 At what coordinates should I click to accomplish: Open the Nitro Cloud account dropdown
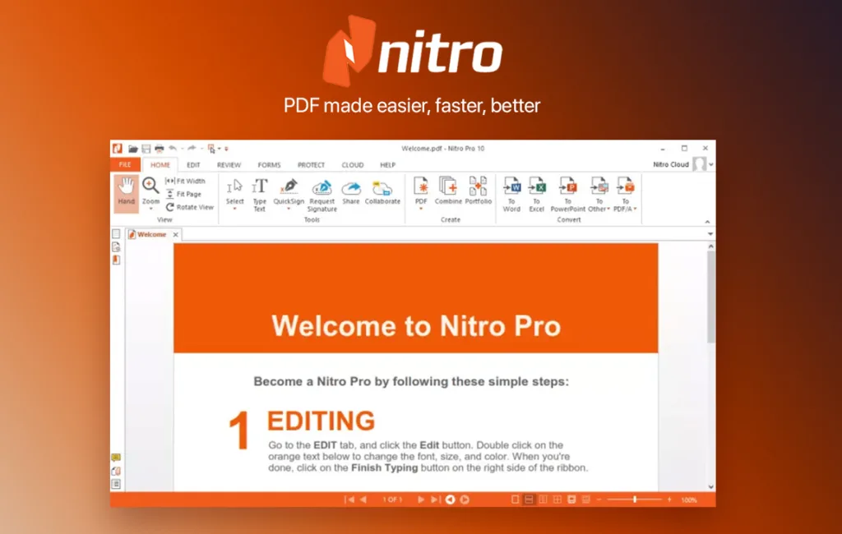[x=711, y=164]
